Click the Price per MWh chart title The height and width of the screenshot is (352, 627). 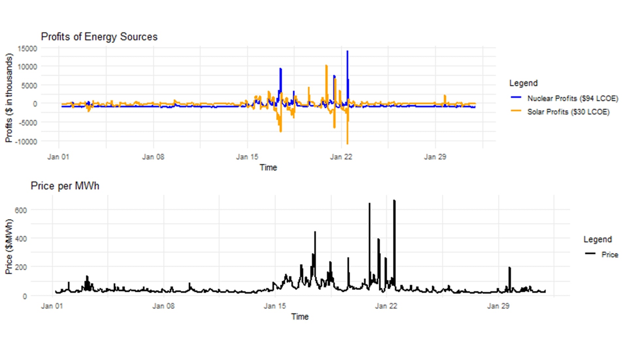click(x=65, y=186)
